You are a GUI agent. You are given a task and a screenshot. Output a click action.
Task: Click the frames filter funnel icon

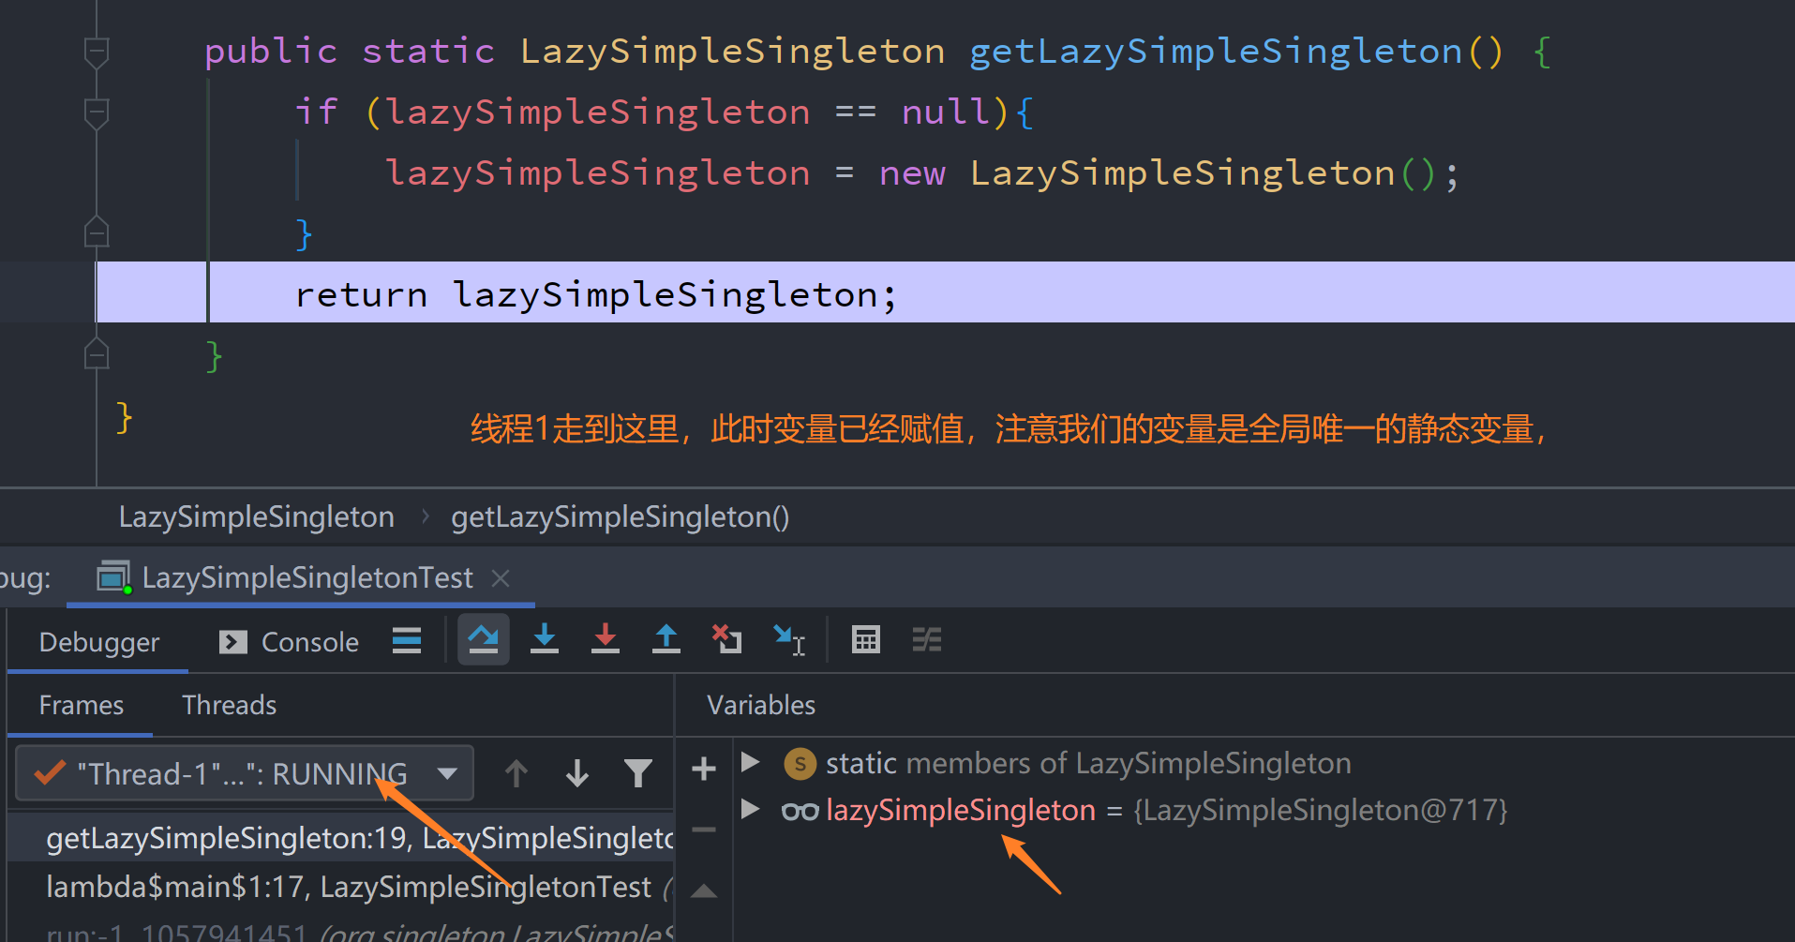638,773
